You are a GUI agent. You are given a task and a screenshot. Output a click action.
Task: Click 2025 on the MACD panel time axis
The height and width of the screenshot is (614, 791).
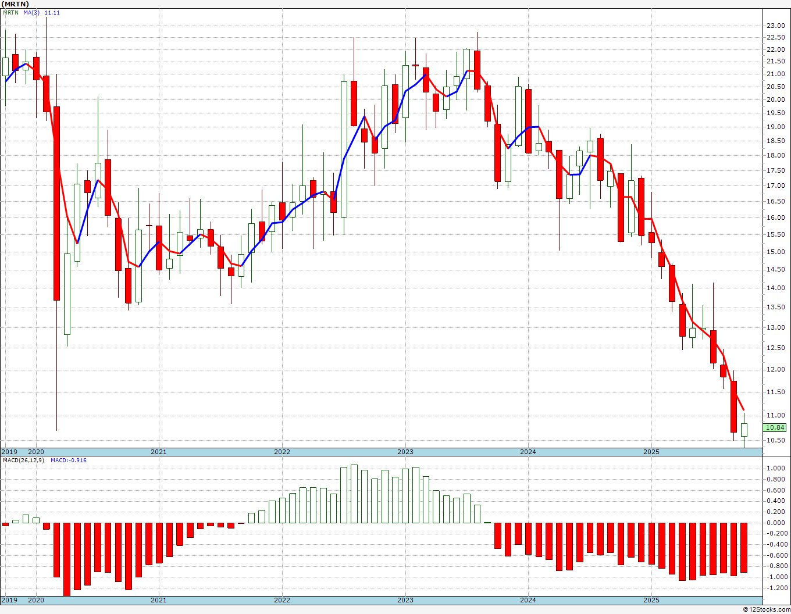tap(651, 600)
